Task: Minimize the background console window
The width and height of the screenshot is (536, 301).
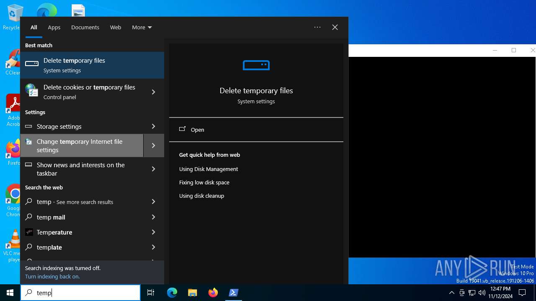Action: coord(495,50)
